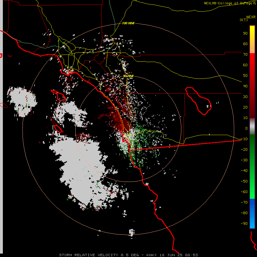Click the 90 value on velocity scale
Image resolution: width=257 pixels, height=257 pixels.
click(x=245, y=33)
